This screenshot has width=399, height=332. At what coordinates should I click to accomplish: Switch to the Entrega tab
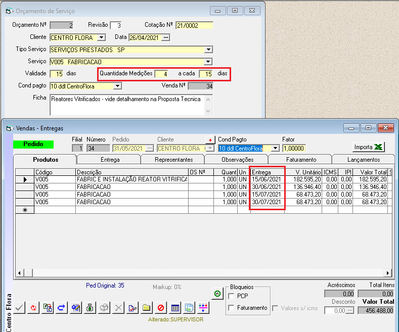tap(110, 160)
